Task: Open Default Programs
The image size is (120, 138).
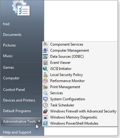Action: pos(17,111)
